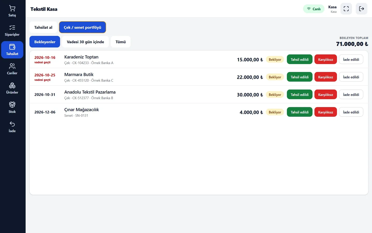Mark Karadeniz Toptan check as Tahsil edildi

(x=300, y=60)
